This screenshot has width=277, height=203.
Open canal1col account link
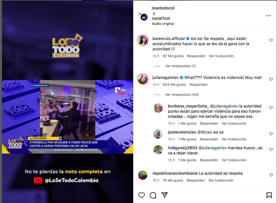[x=161, y=18]
